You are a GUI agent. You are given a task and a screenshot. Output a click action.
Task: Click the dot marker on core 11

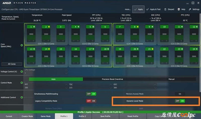tap(182, 27)
